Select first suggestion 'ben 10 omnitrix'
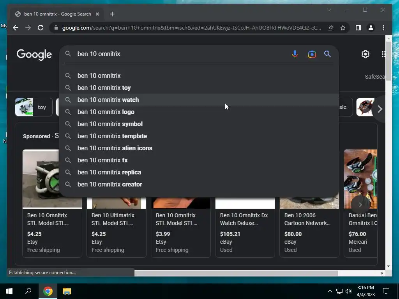This screenshot has width=399, height=299. click(x=199, y=76)
